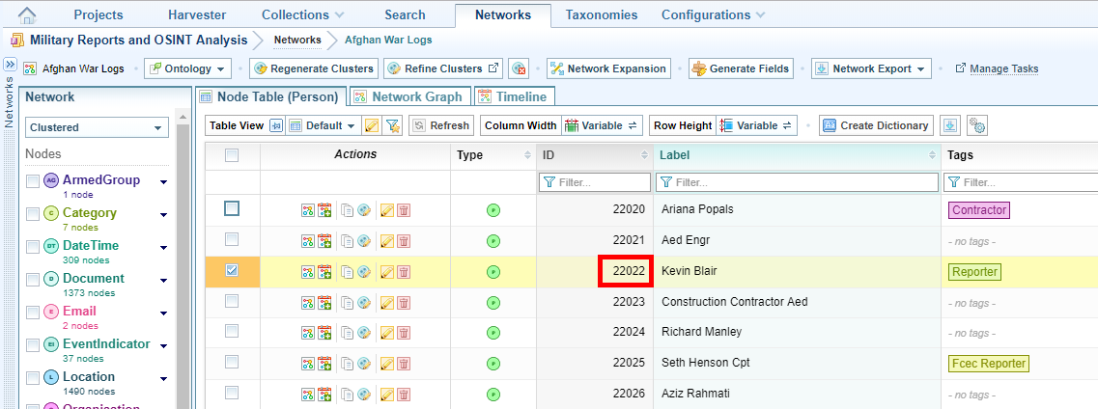The width and height of the screenshot is (1098, 409).
Task: Uncheck the selected Kevin Blair row checkbox
Action: 232,271
